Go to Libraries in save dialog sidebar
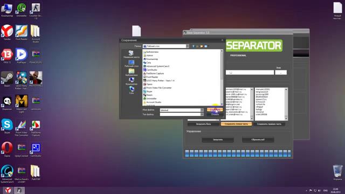Screen dimensions: 345x194 [132, 72]
